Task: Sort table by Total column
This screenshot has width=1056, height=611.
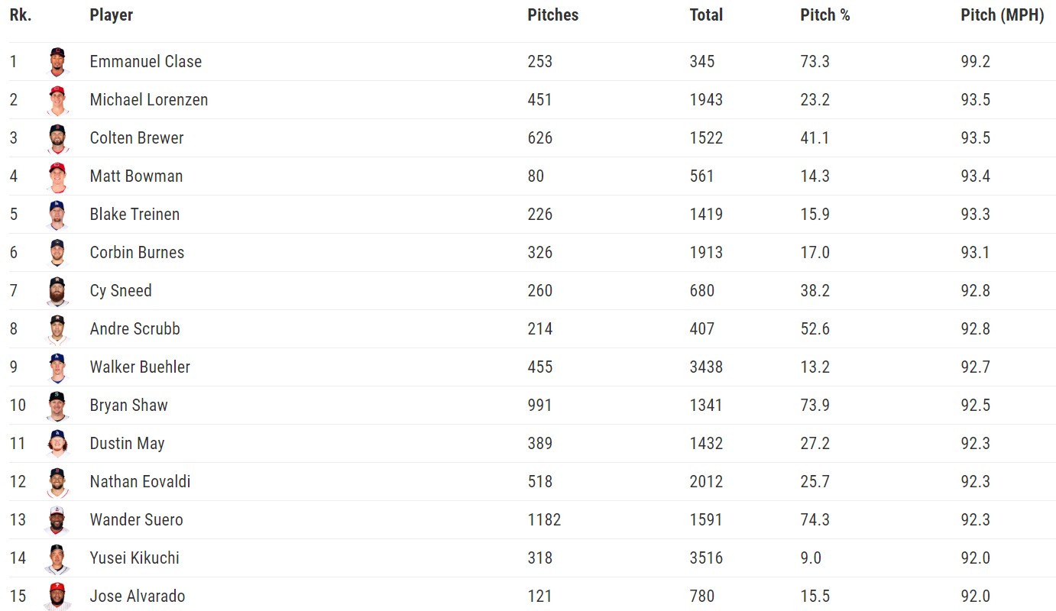Action: pos(706,15)
